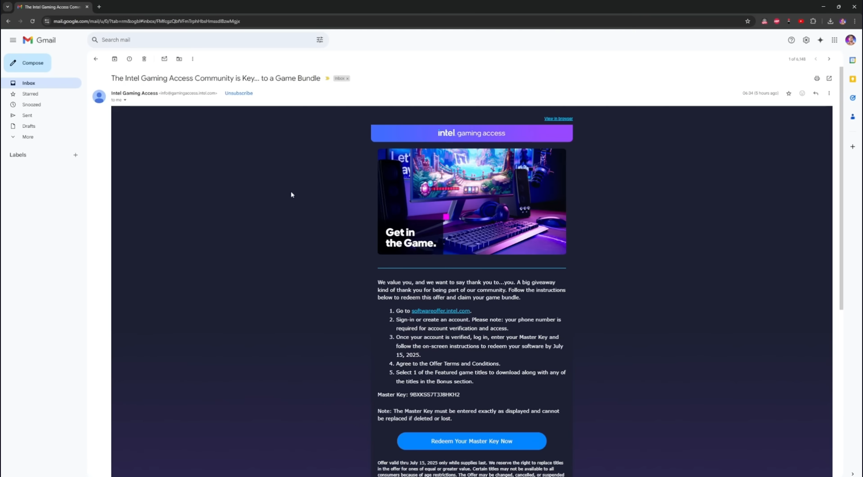Click the Move to folder icon
The image size is (863, 477).
(179, 59)
